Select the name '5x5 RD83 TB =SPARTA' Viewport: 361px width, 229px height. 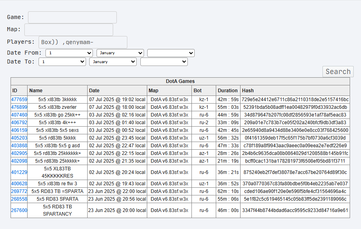(58, 191)
